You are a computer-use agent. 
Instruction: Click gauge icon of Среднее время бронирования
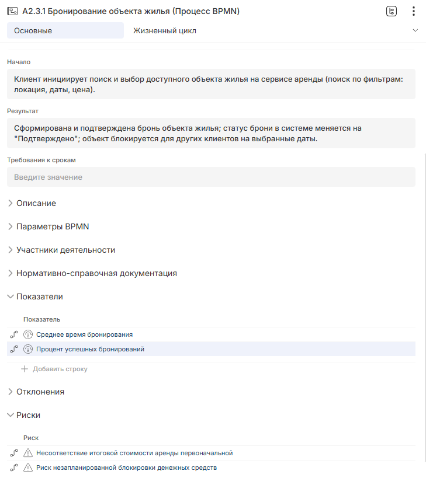[28, 334]
